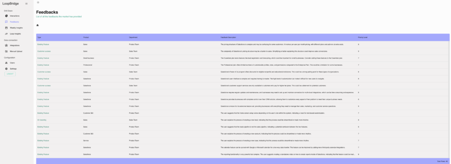This screenshot has width=451, height=164.
Task: Open Existing Feature link in Small business row
Action: (43, 58)
